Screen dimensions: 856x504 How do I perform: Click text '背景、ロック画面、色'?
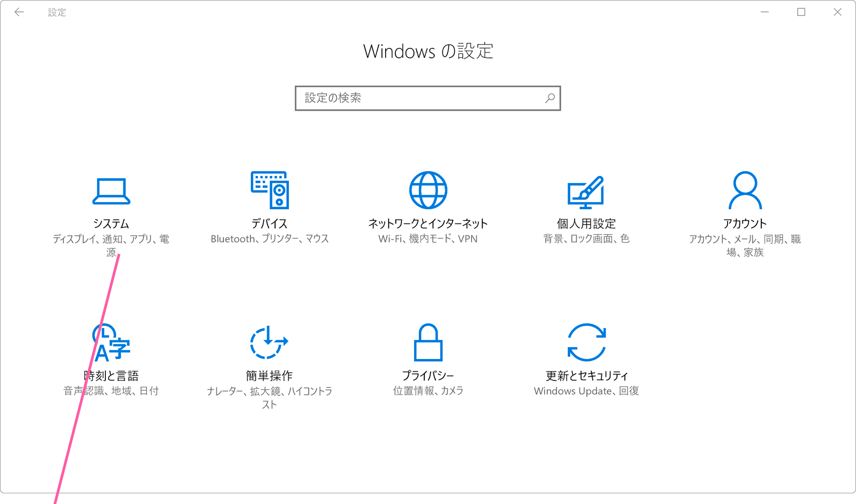coord(586,239)
